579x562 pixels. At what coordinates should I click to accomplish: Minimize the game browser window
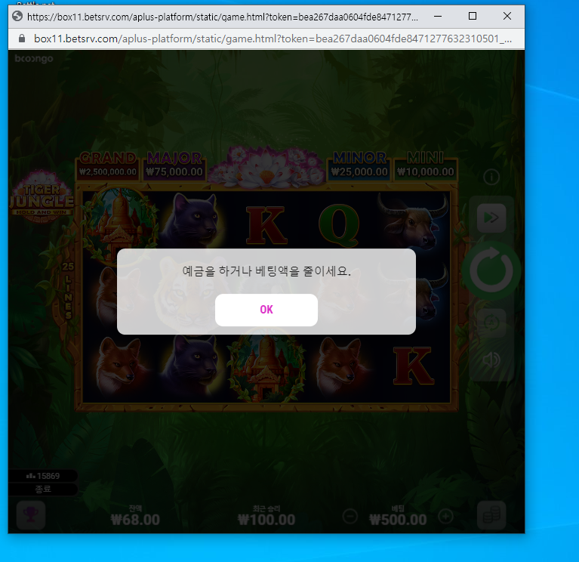pyautogui.click(x=438, y=17)
